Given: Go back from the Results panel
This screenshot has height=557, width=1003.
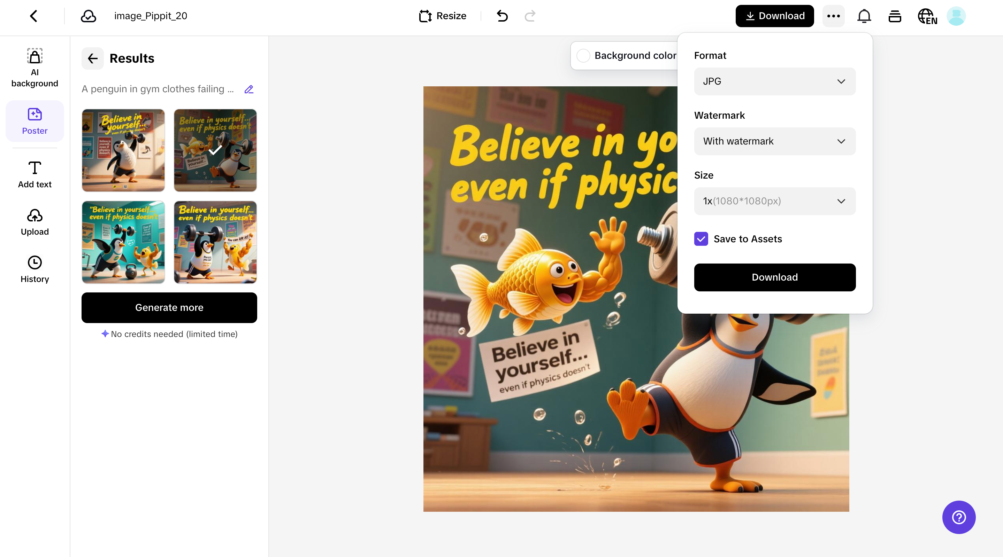Looking at the screenshot, I should [x=92, y=58].
